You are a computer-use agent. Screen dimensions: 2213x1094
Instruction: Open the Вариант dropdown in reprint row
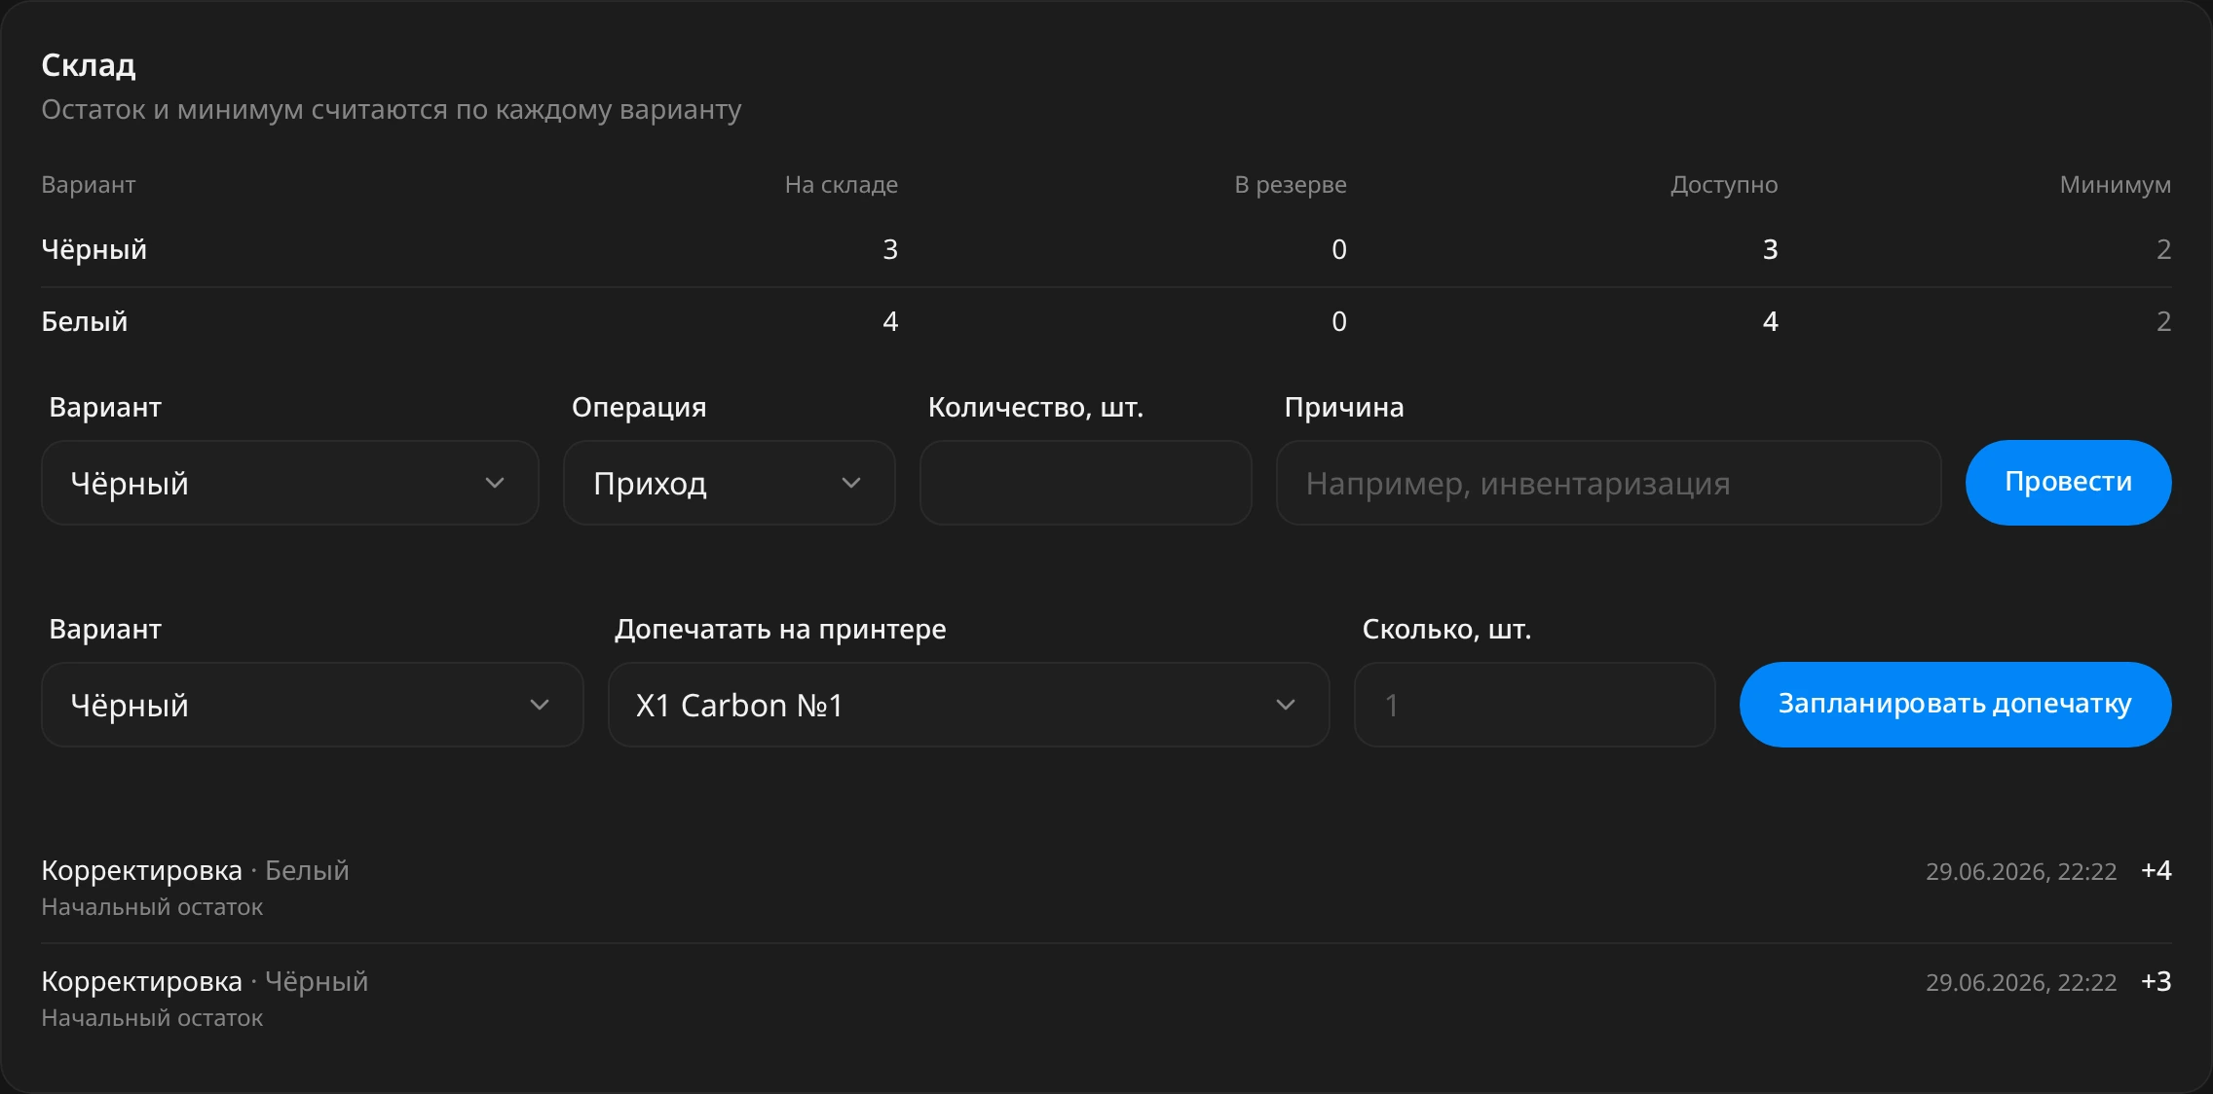click(x=312, y=705)
